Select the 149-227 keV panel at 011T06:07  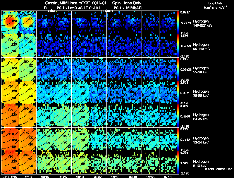(10, 22)
